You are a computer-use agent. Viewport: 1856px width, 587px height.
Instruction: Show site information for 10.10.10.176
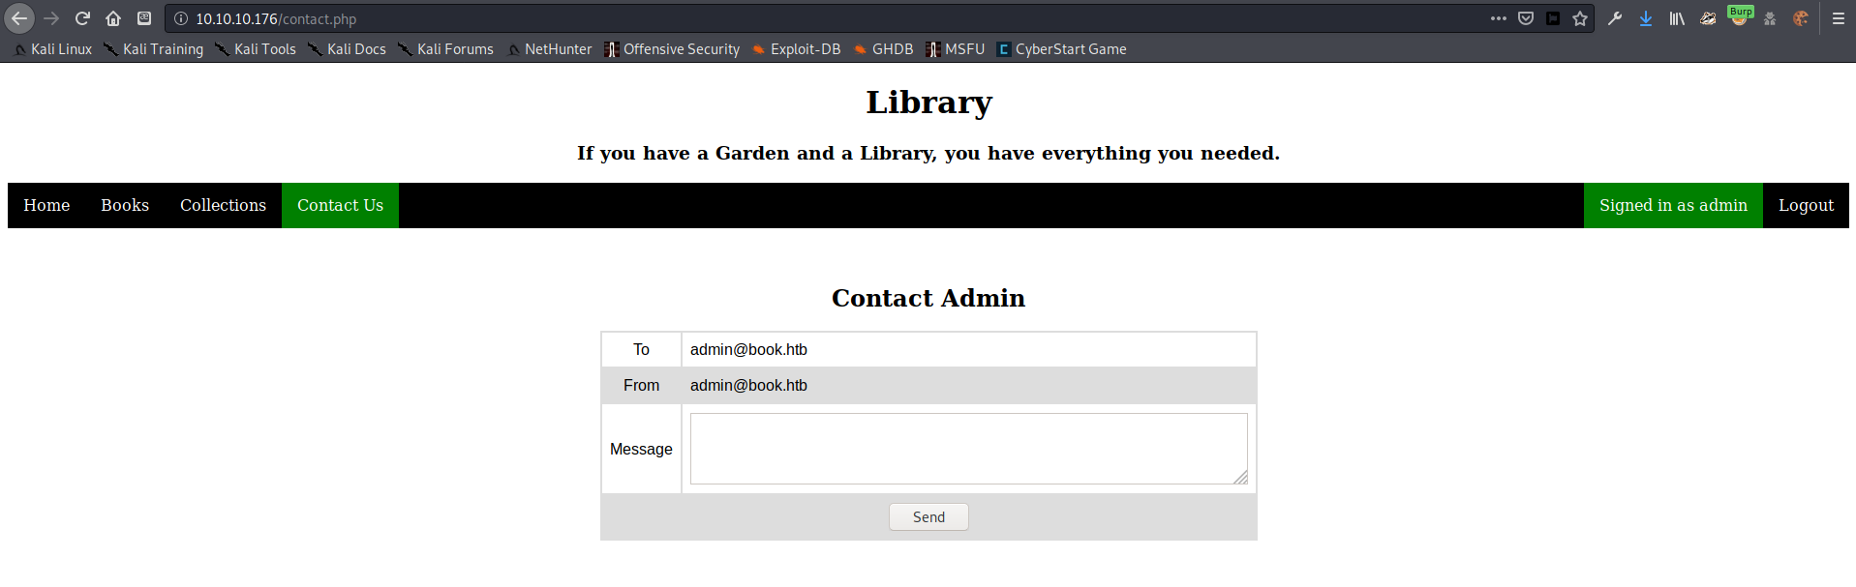181,18
